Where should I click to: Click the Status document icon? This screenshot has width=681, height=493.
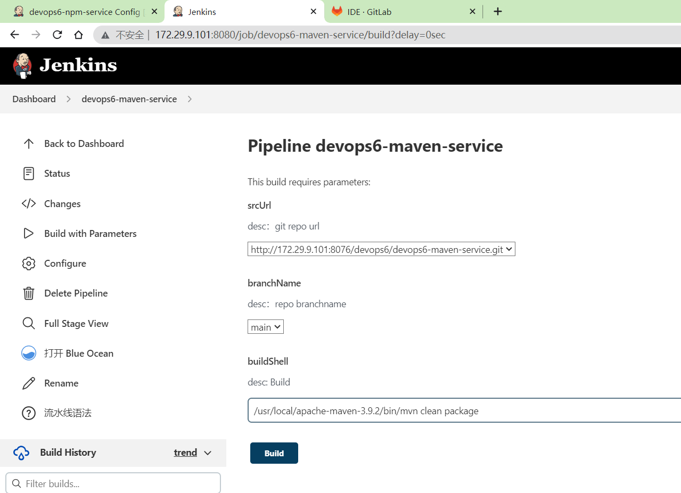click(29, 174)
